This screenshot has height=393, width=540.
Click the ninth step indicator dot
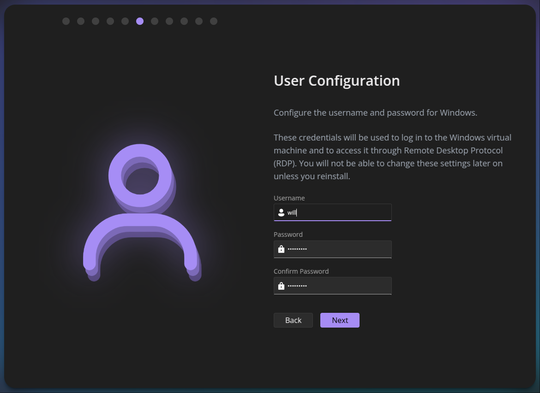[184, 21]
